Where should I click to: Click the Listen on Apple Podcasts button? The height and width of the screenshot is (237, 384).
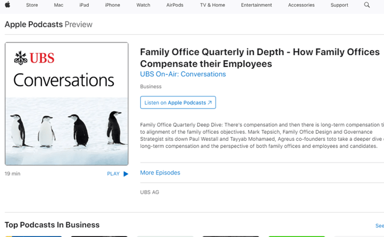tap(178, 102)
